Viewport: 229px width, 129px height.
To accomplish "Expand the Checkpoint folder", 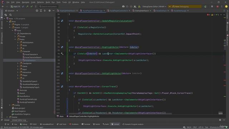I will [x=18, y=63].
